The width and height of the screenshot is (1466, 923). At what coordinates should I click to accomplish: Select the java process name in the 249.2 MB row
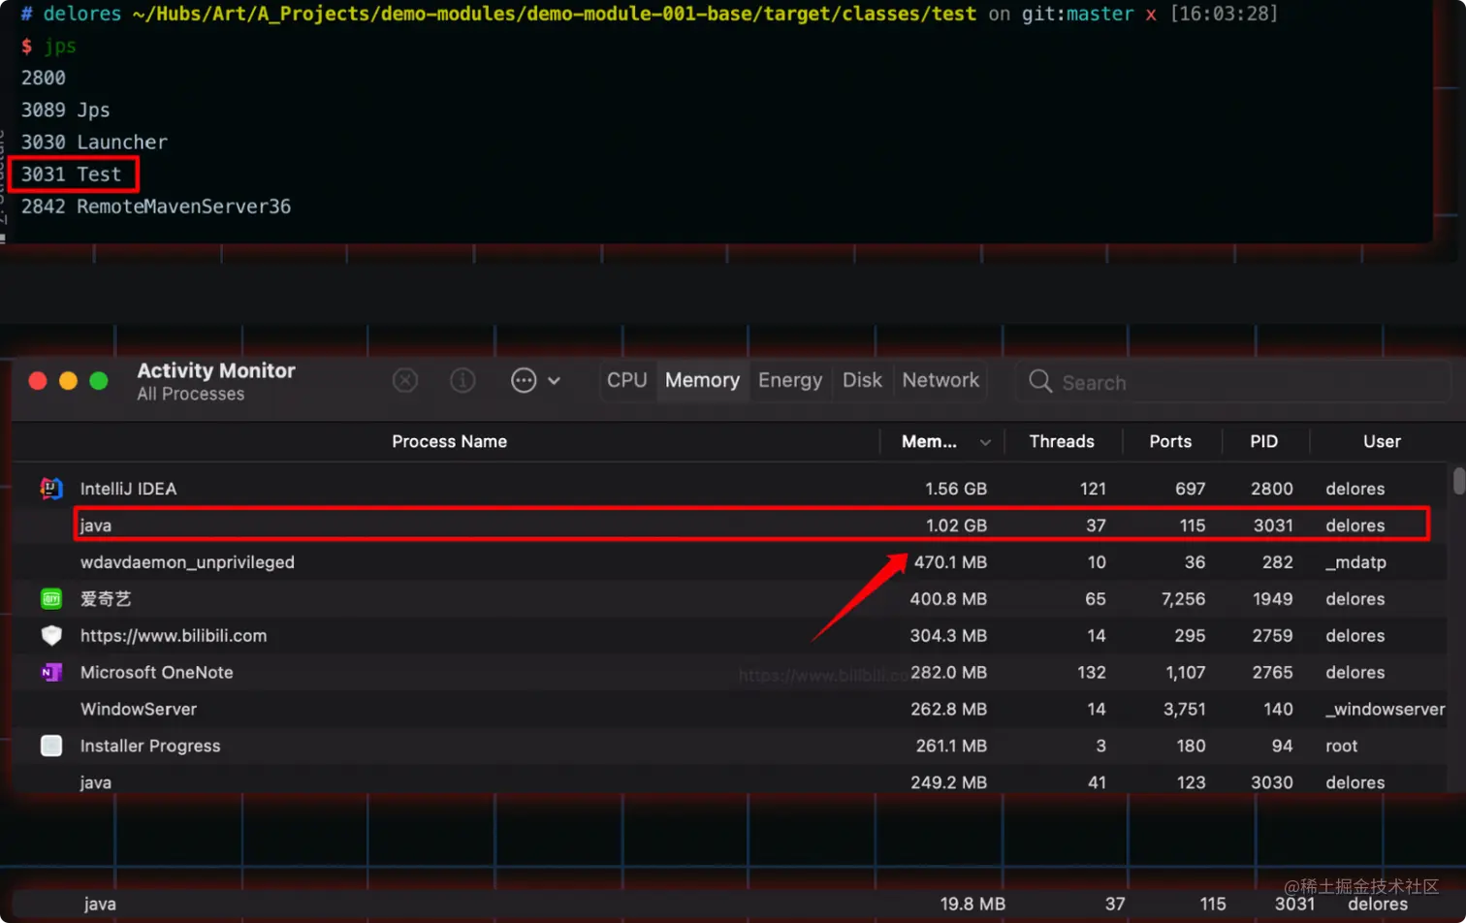96,782
